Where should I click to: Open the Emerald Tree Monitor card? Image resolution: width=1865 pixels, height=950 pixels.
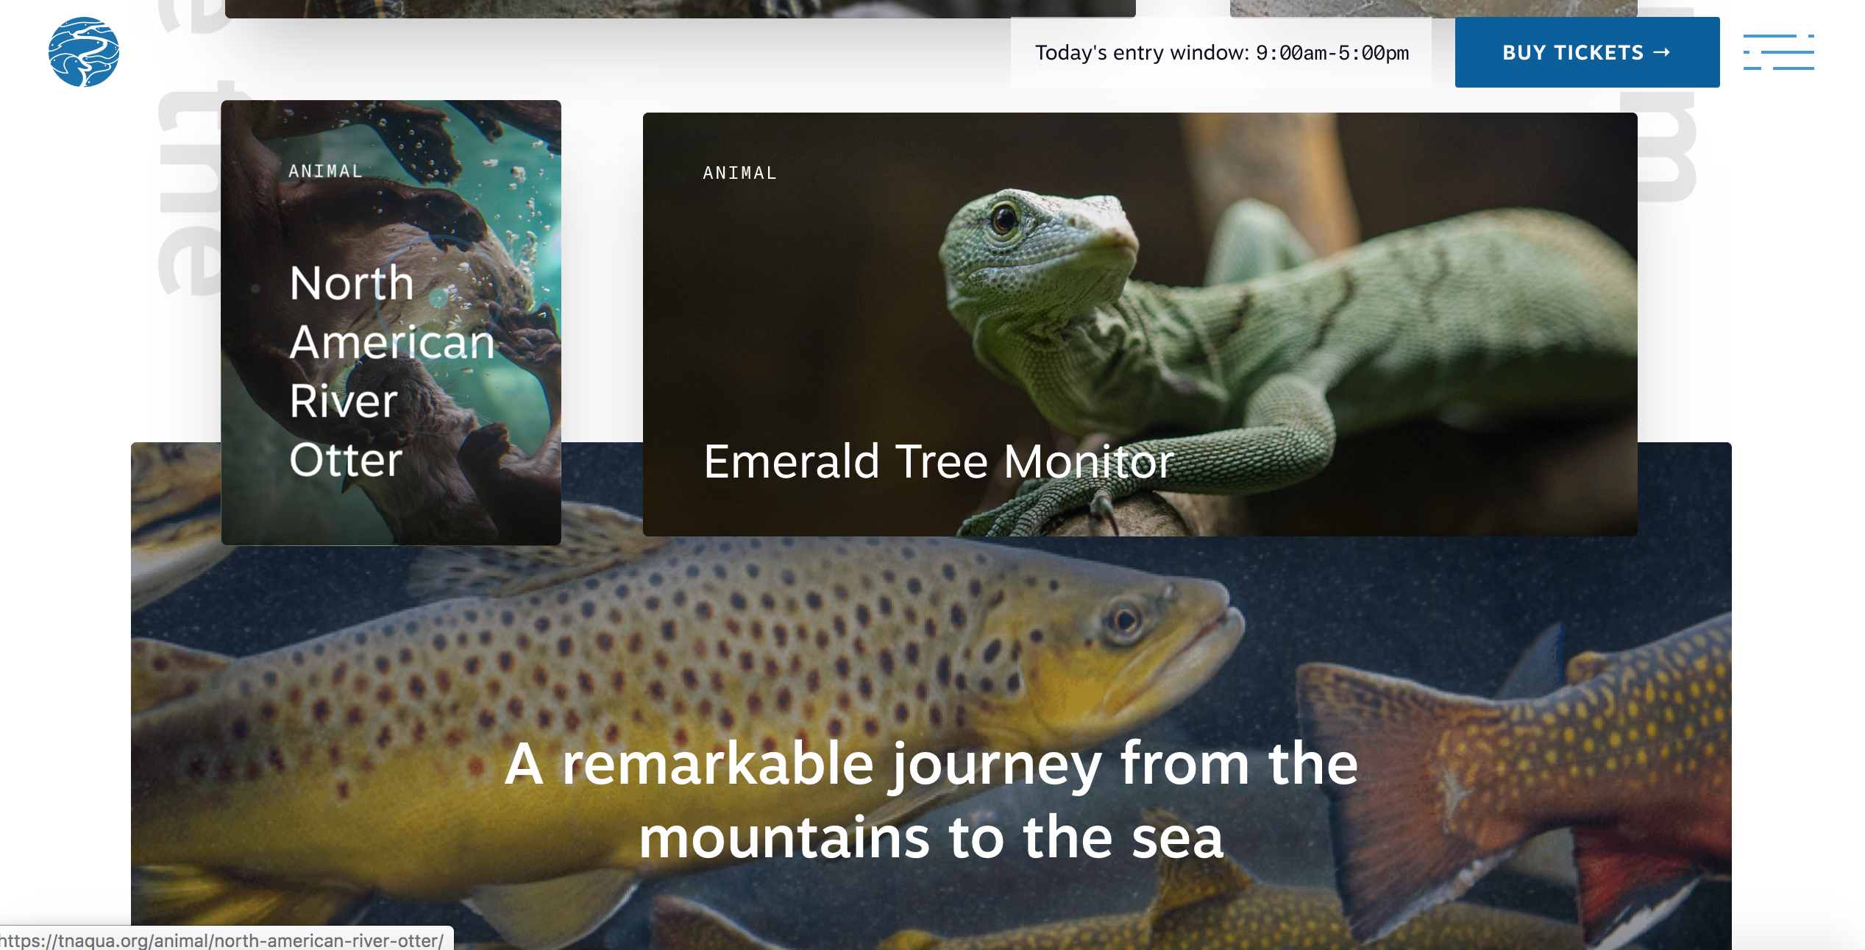[1140, 325]
